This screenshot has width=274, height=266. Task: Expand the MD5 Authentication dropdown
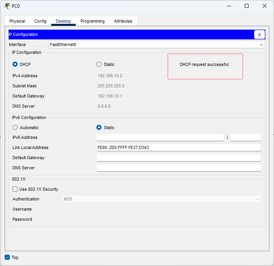point(162,199)
